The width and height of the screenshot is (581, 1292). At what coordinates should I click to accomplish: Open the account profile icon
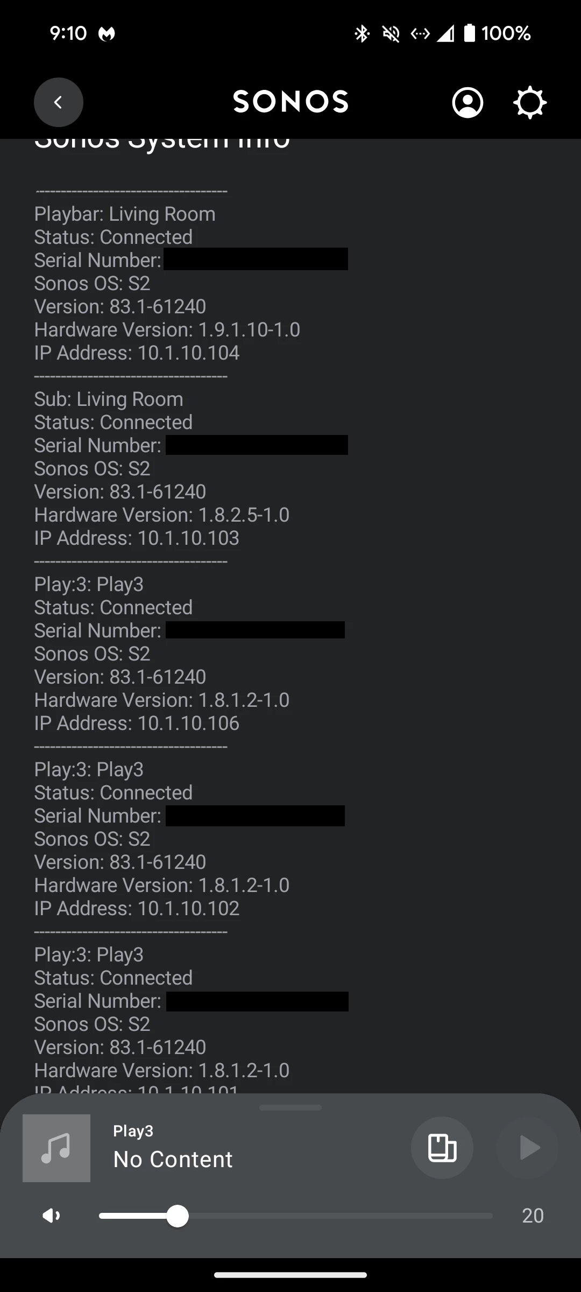click(x=467, y=102)
